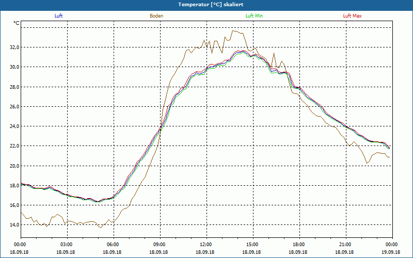Click the 28,0 y-axis value

tap(14, 87)
